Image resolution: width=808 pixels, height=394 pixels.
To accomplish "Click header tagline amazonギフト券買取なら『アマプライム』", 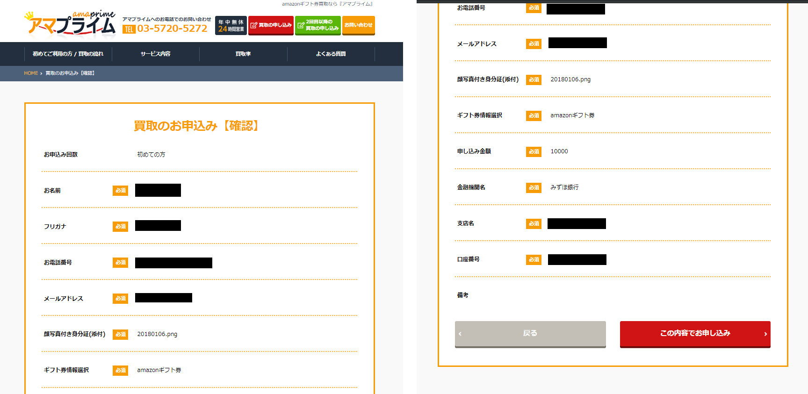I will [327, 4].
